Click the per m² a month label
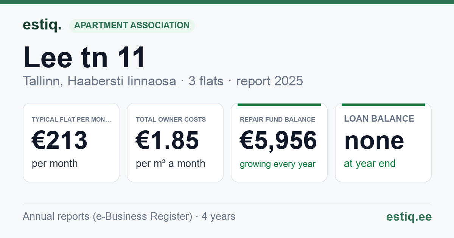454x238 pixels. [171, 164]
